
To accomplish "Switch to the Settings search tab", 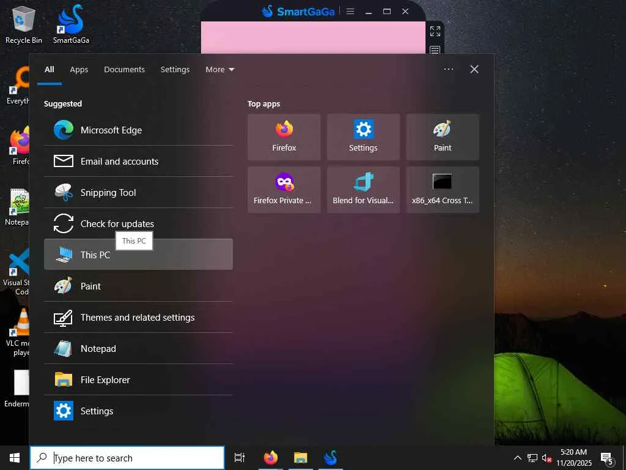I will 175,70.
